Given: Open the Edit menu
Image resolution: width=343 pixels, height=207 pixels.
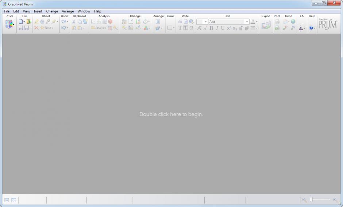Looking at the screenshot, I should (16, 11).
